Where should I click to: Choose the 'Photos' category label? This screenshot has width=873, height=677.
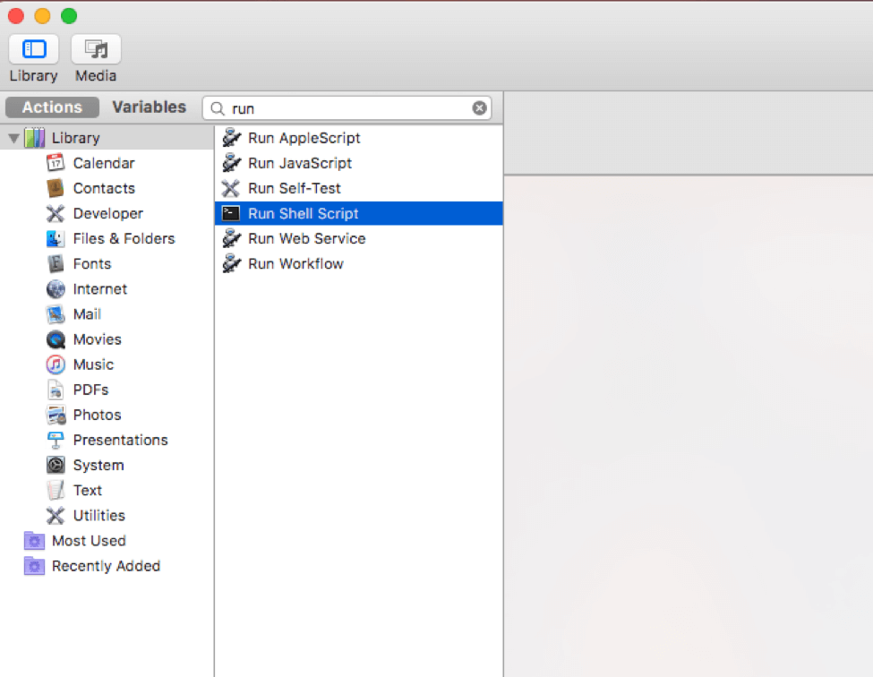click(x=97, y=415)
